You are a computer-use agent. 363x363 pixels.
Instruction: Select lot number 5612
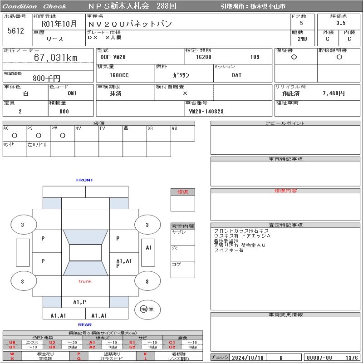pos(16,30)
